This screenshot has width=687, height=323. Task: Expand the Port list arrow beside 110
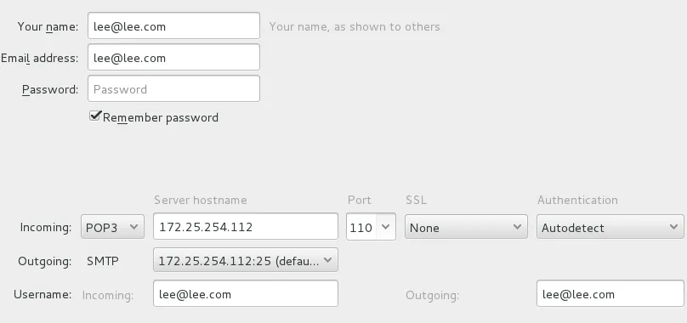(x=385, y=227)
